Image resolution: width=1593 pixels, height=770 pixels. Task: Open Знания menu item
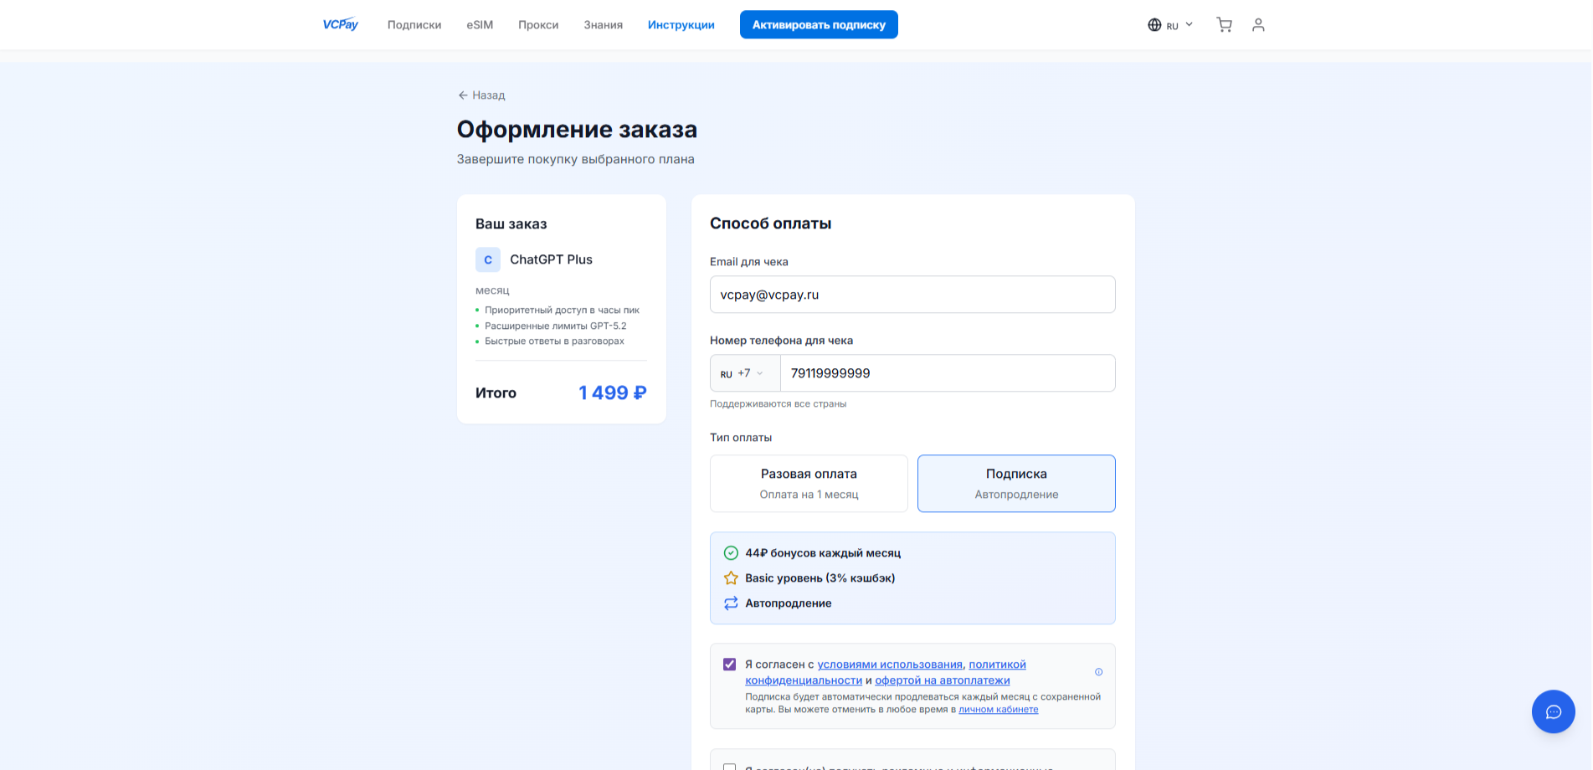604,25
